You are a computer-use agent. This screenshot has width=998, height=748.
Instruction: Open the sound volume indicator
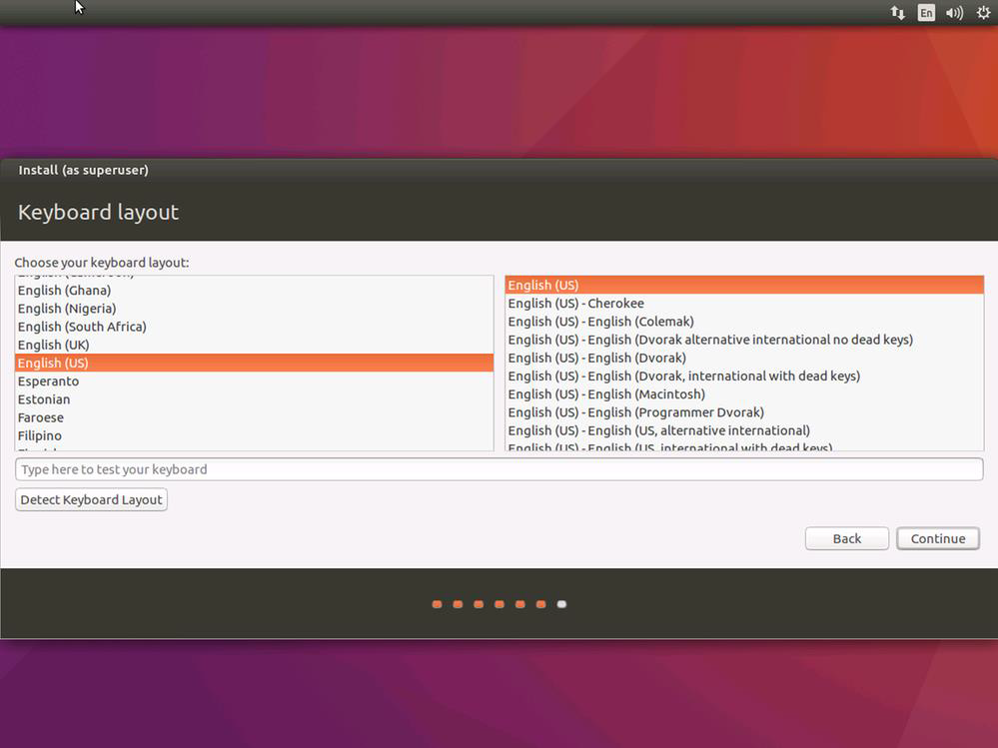point(954,13)
